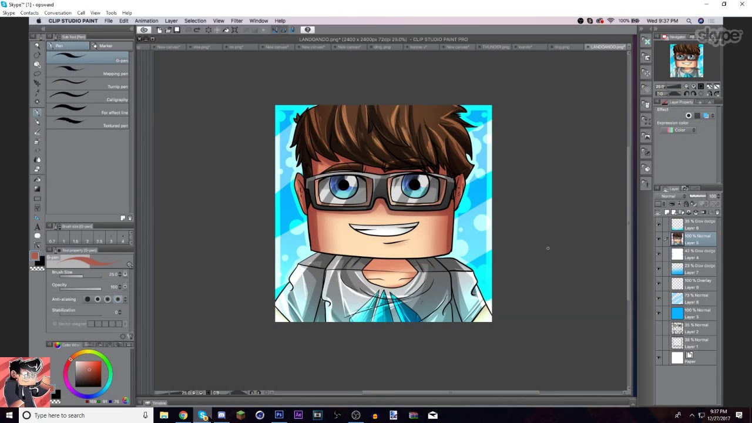Select the Fill bucket tool
This screenshot has height=423, width=752.
pos(37,179)
